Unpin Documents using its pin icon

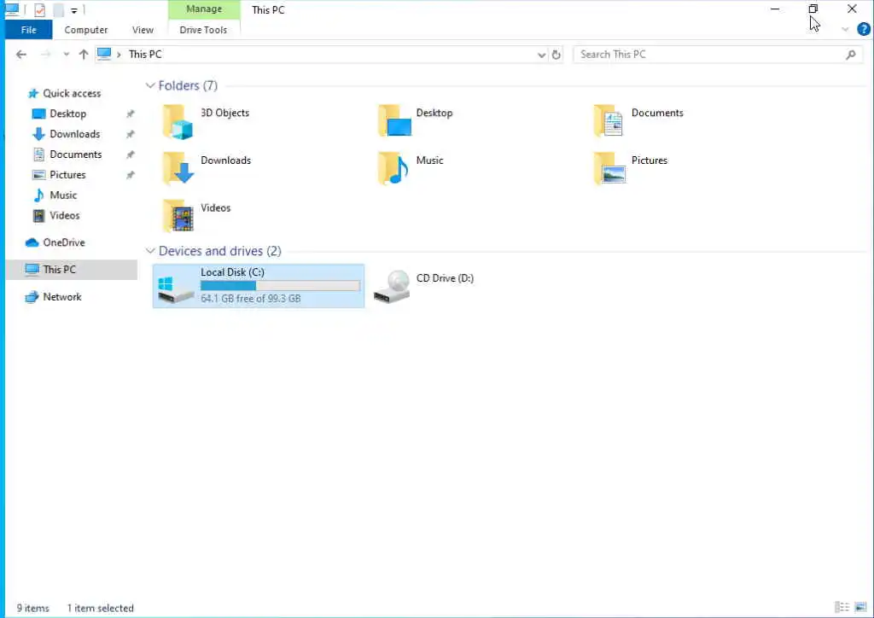click(x=130, y=154)
